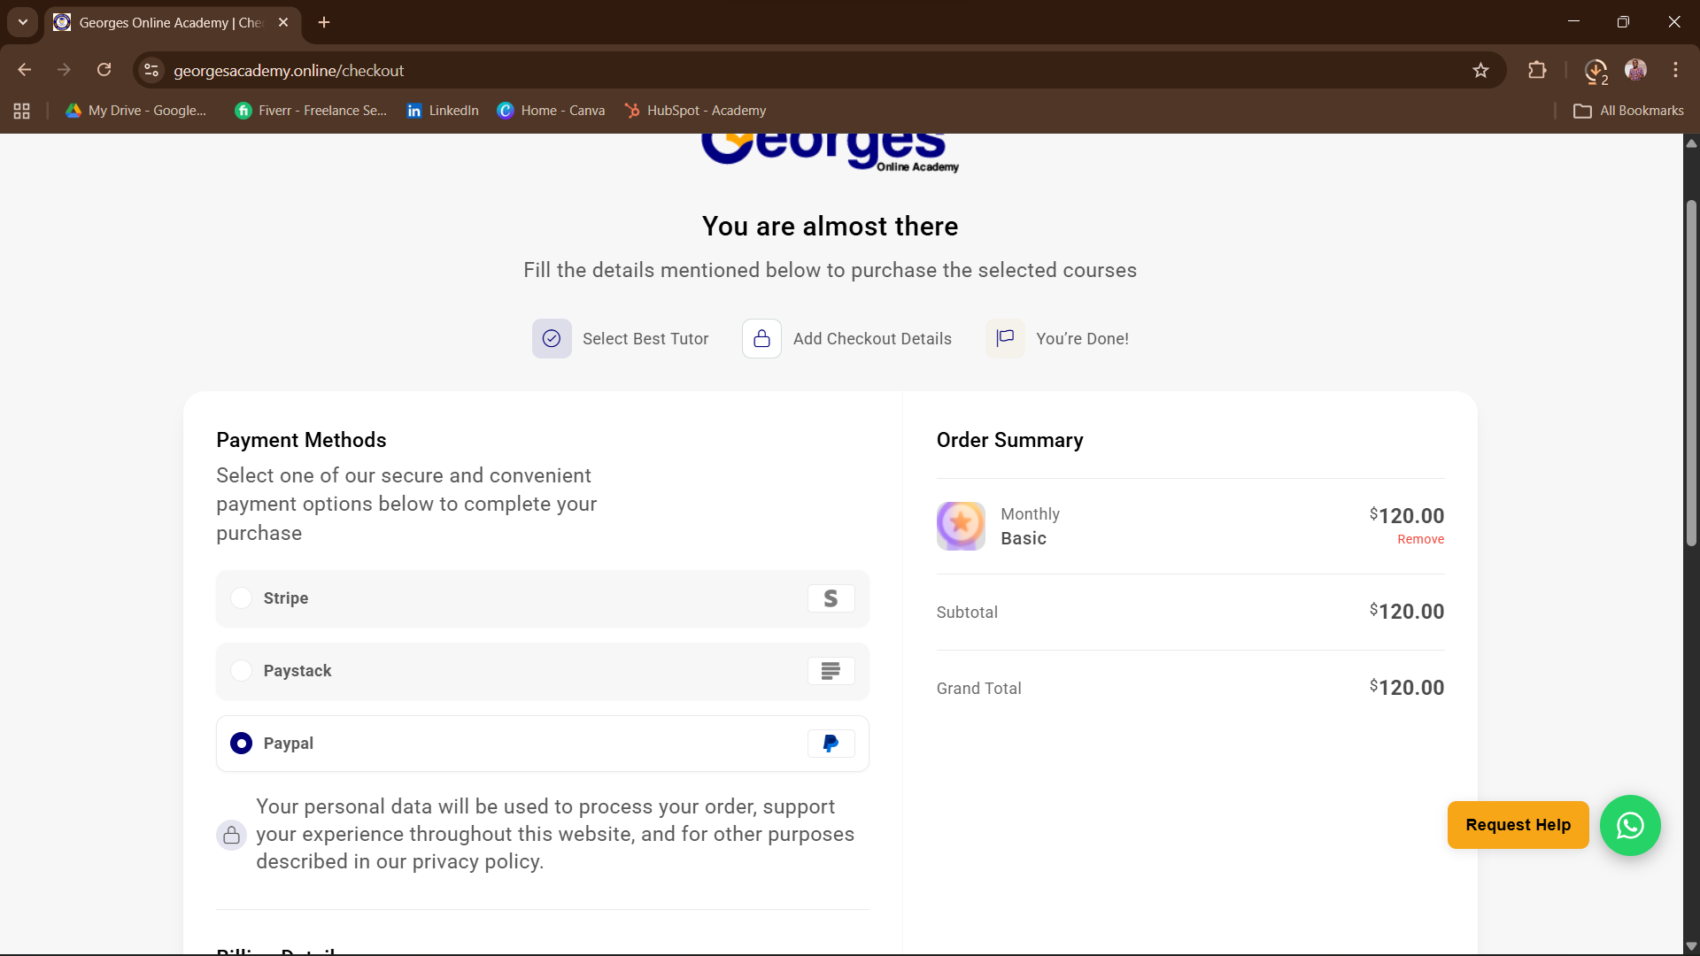Open the browser Extensions puzzle icon
The height and width of the screenshot is (956, 1700).
(x=1537, y=71)
